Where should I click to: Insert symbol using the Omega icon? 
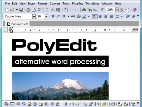pos(24,104)
